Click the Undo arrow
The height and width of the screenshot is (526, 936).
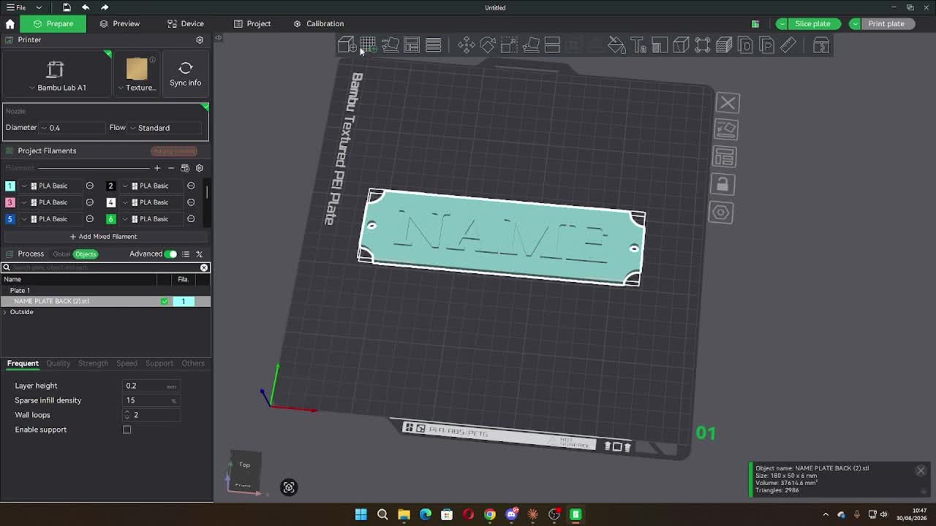[x=86, y=7]
